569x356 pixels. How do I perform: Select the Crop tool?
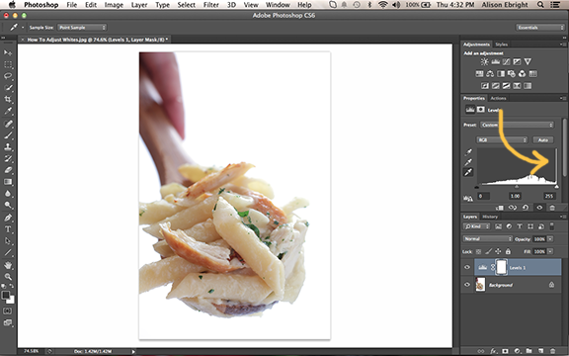tap(8, 99)
